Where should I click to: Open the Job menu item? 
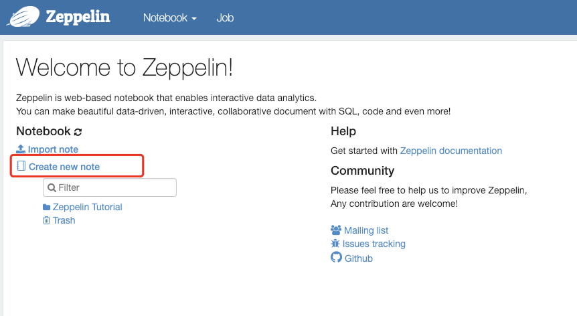(225, 18)
